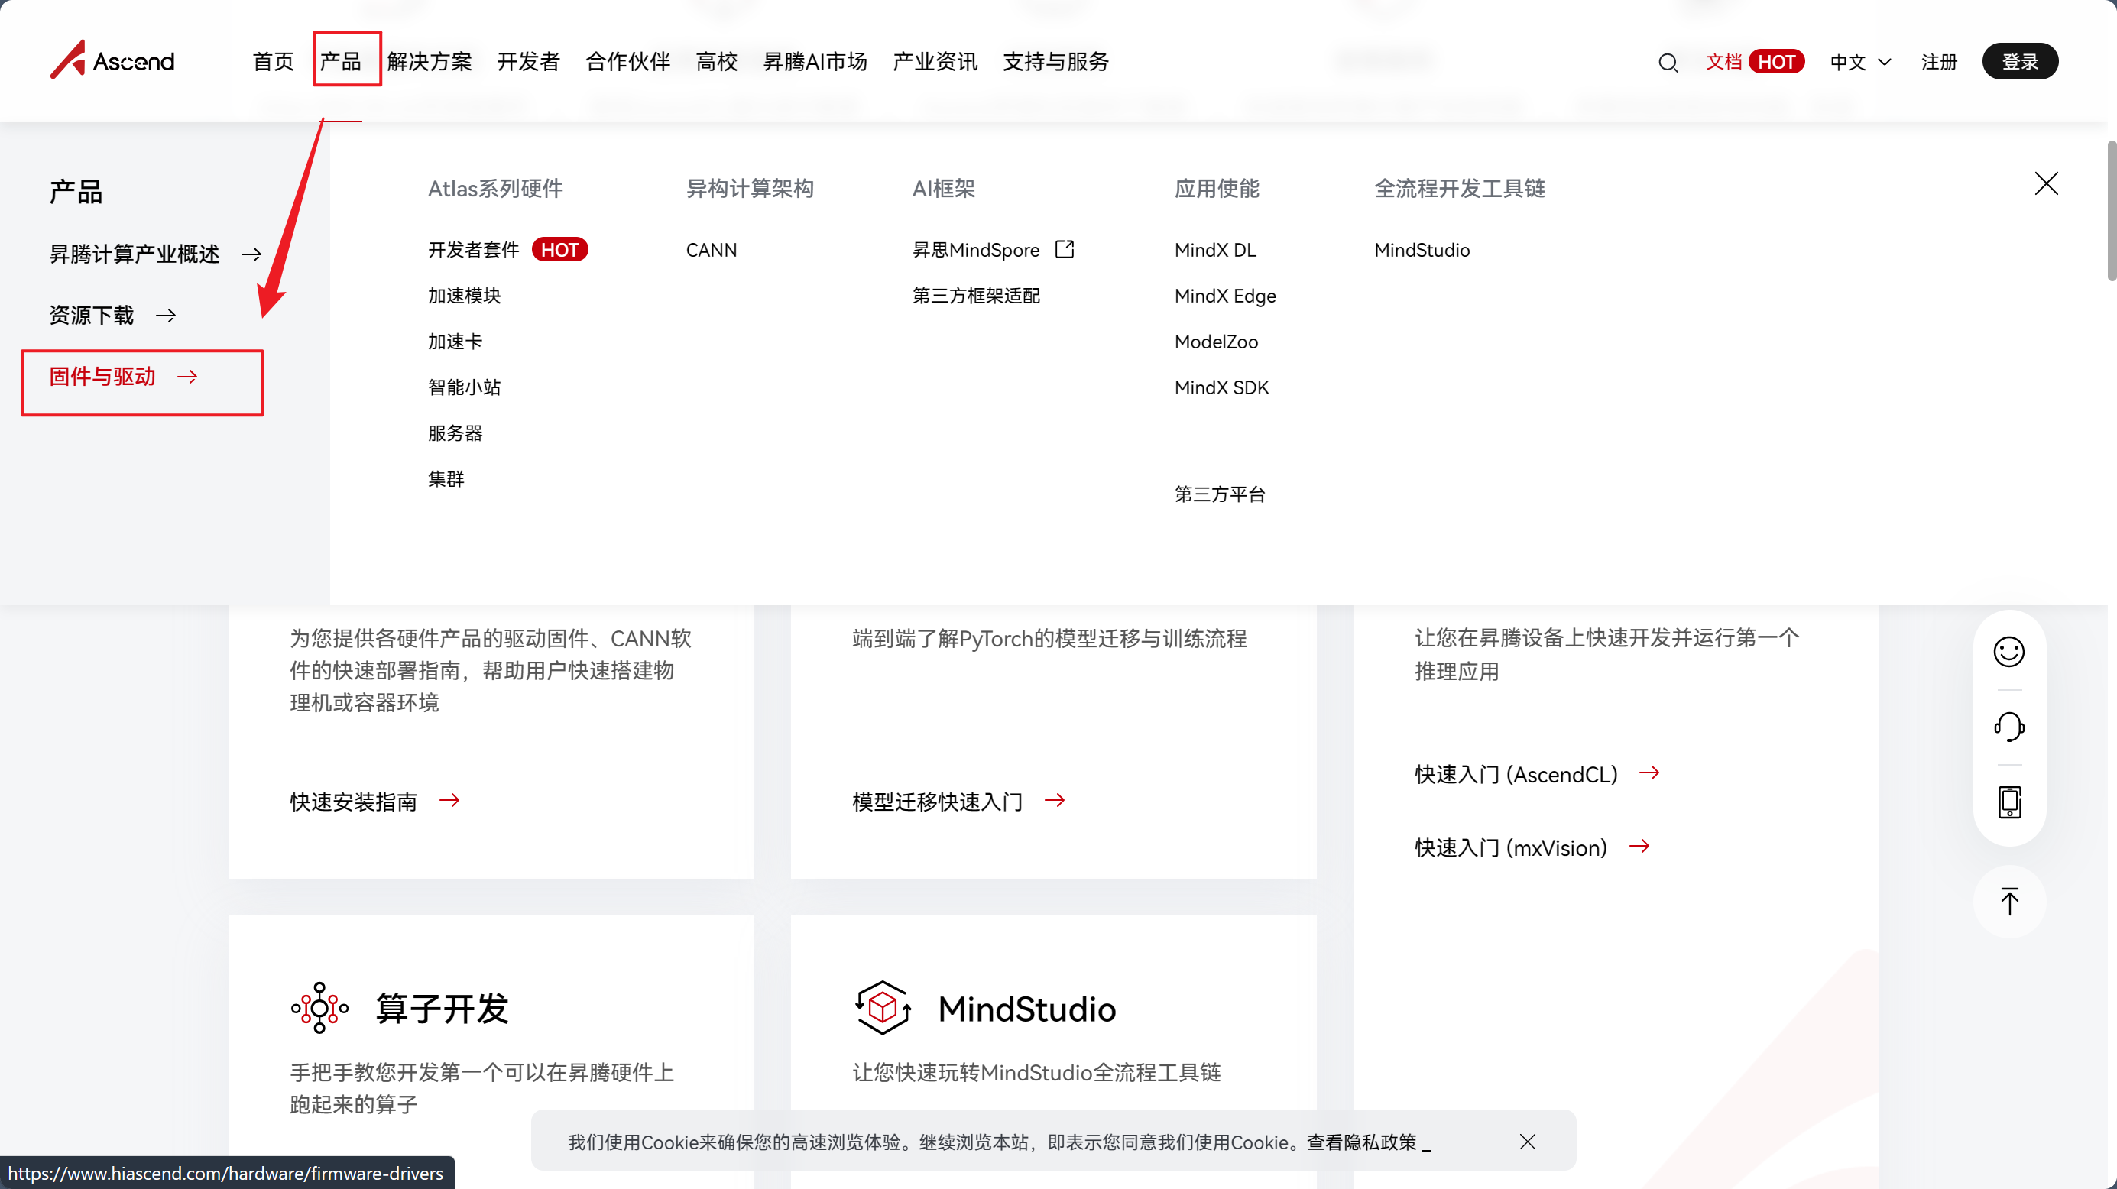Click the Ascend logo
Image resolution: width=2117 pixels, height=1189 pixels.
pos(112,60)
